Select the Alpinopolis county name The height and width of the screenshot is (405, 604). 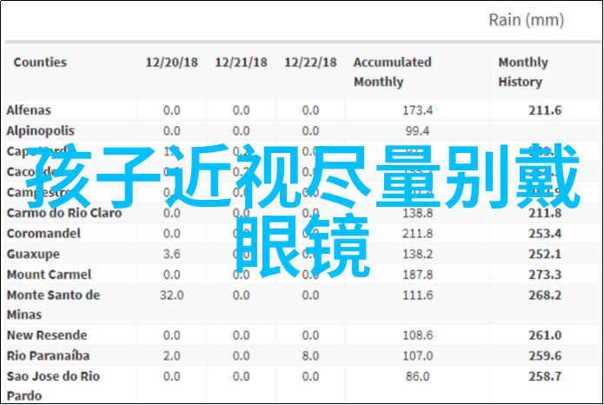40,130
